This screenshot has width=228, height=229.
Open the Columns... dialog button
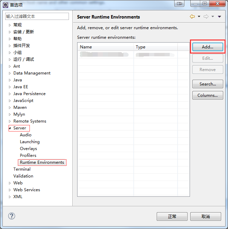(x=207, y=95)
